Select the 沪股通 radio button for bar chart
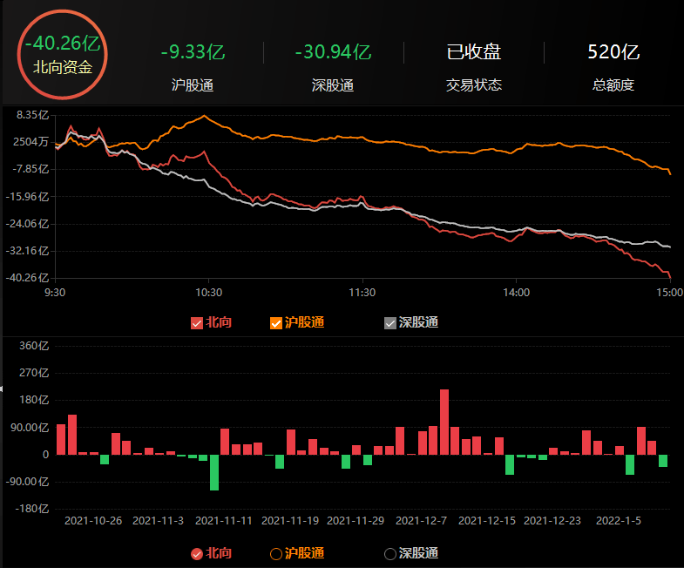Screen dimensions: 684x568 (276, 554)
